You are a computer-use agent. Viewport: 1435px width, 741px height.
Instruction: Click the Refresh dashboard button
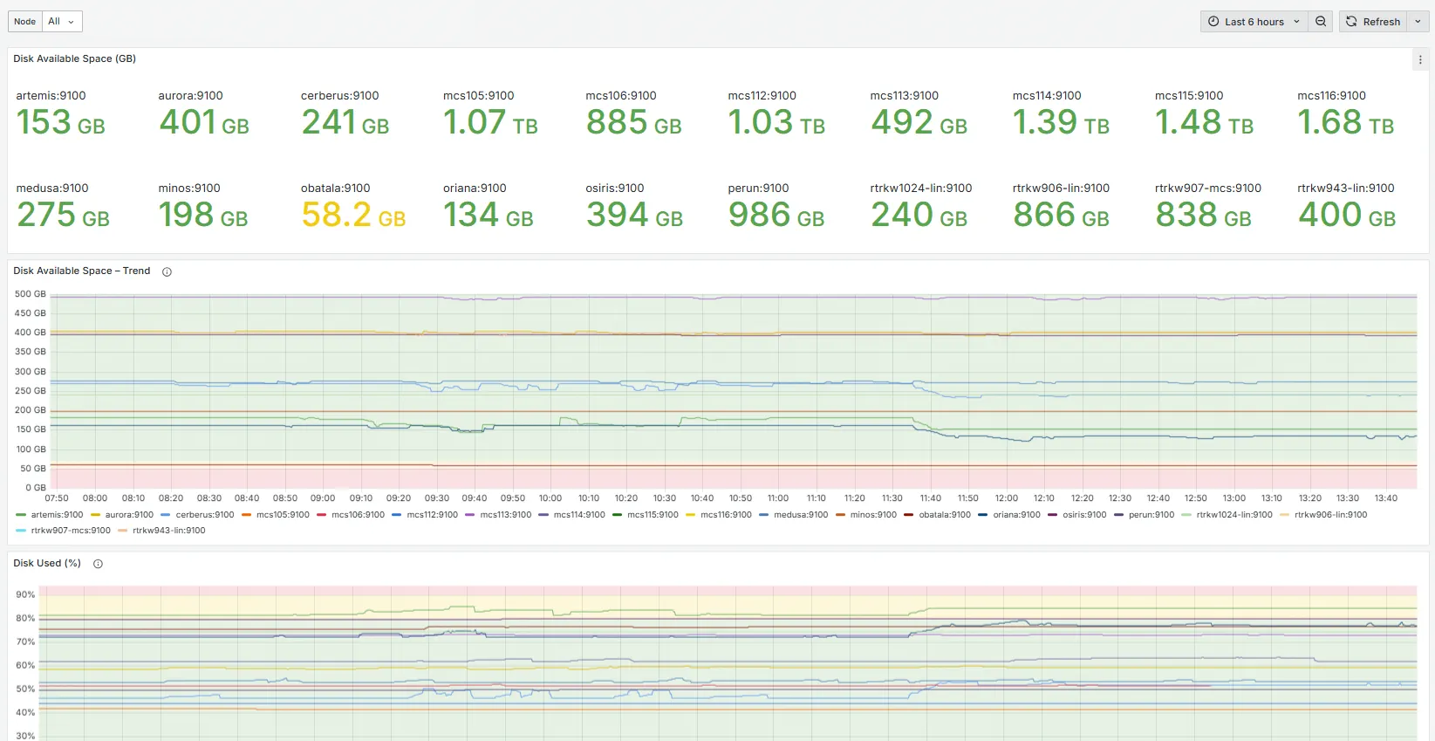pos(1373,22)
